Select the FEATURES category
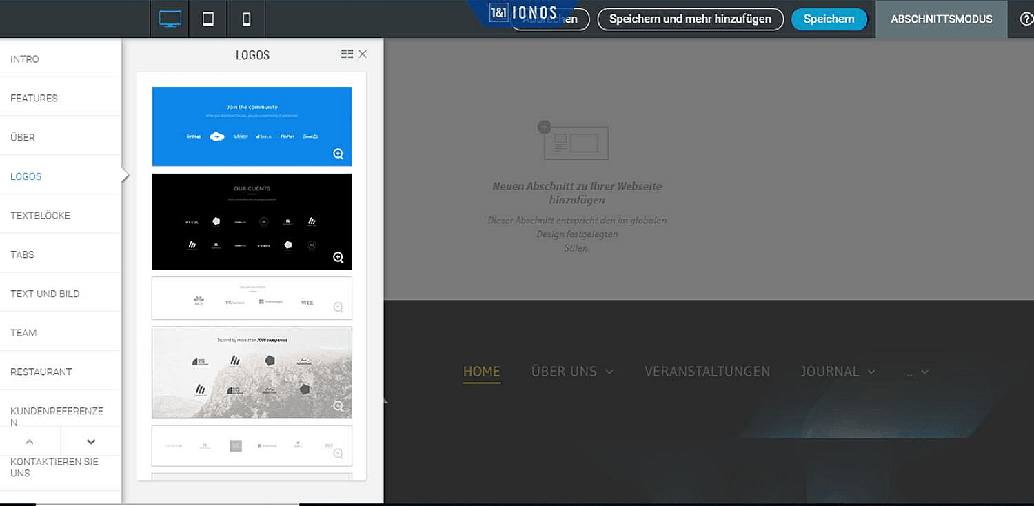This screenshot has height=506, width=1034. [61, 98]
